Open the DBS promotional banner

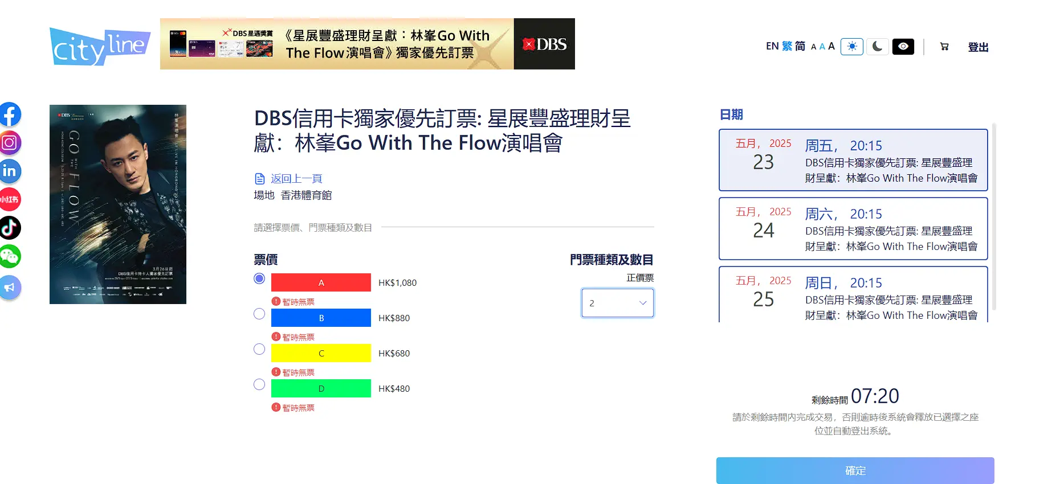(x=367, y=44)
